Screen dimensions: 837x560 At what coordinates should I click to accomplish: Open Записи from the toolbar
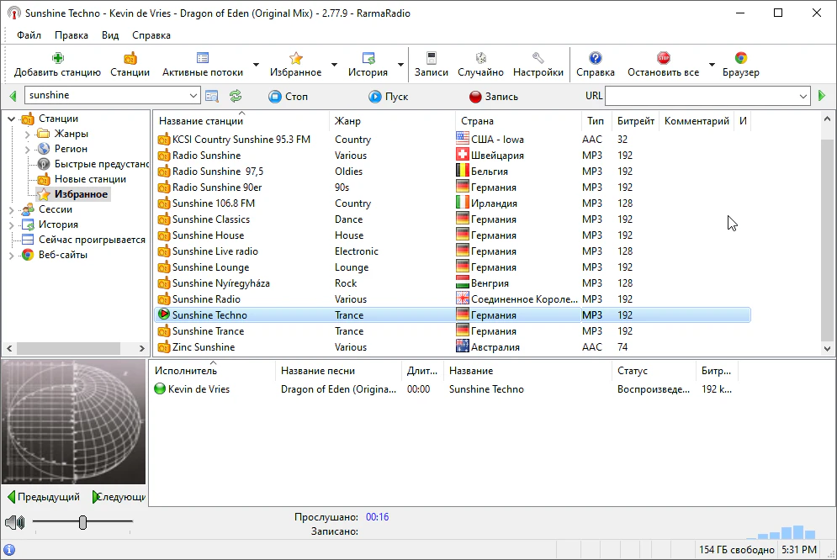432,65
